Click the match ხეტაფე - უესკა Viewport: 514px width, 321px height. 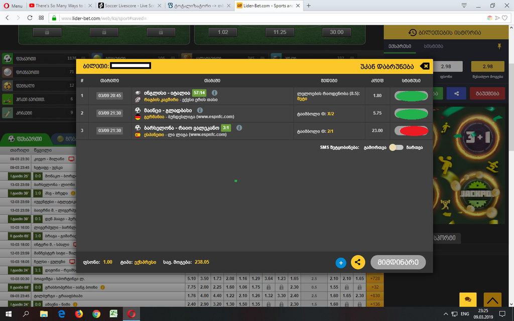pos(48,168)
